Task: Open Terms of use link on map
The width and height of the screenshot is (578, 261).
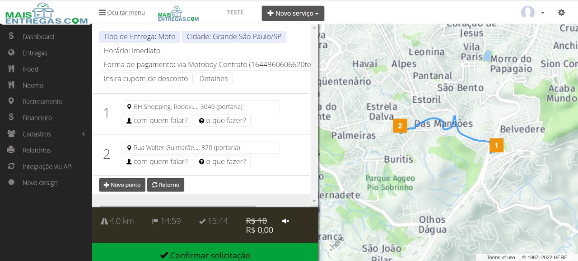Action: tap(501, 257)
